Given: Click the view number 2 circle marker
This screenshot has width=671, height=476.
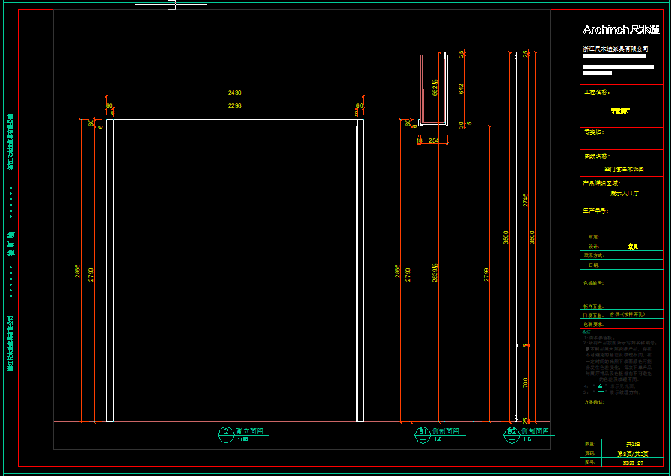Looking at the screenshot, I should click(226, 433).
